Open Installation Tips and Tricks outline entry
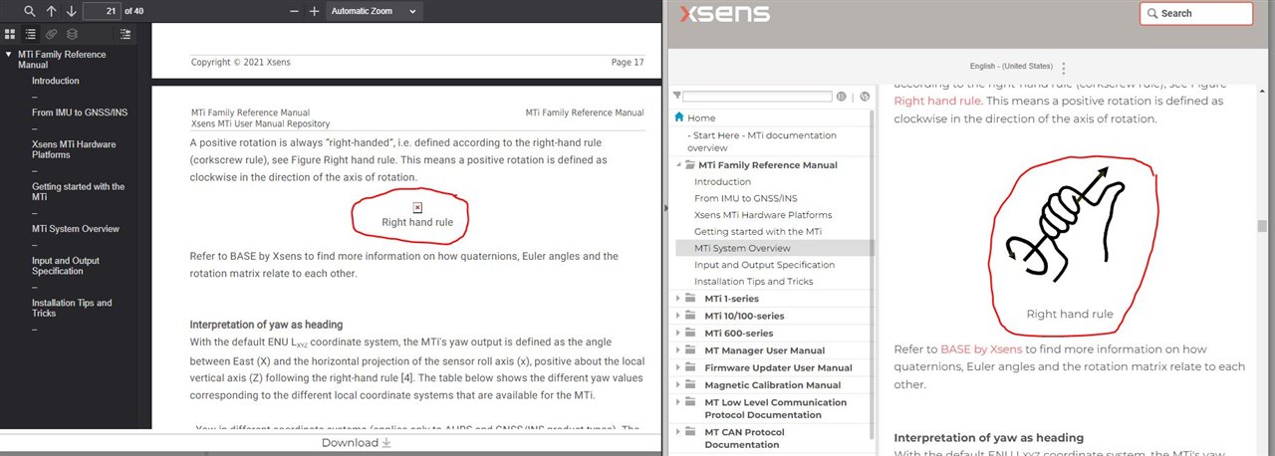Image resolution: width=1275 pixels, height=456 pixels. 72,308
